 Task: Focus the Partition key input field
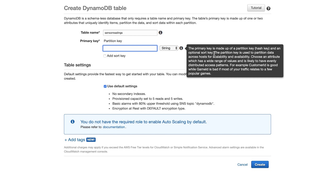[x=130, y=48]
